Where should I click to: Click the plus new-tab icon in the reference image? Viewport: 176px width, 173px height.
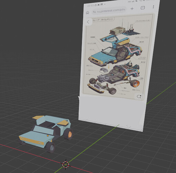coord(132,9)
